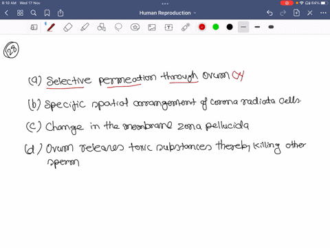Select the thinnest stroke width
330x248 pixels.
click(243, 27)
